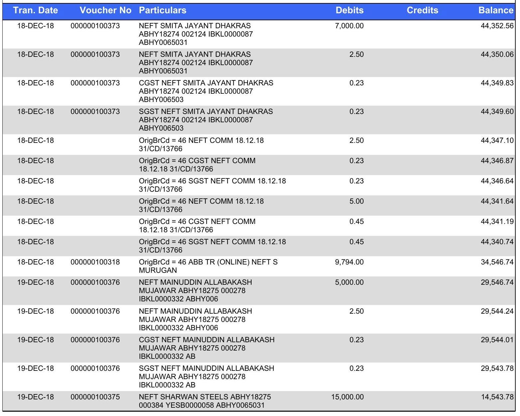
Task: Select the 15,000.00 debit amount
Action: (347, 397)
